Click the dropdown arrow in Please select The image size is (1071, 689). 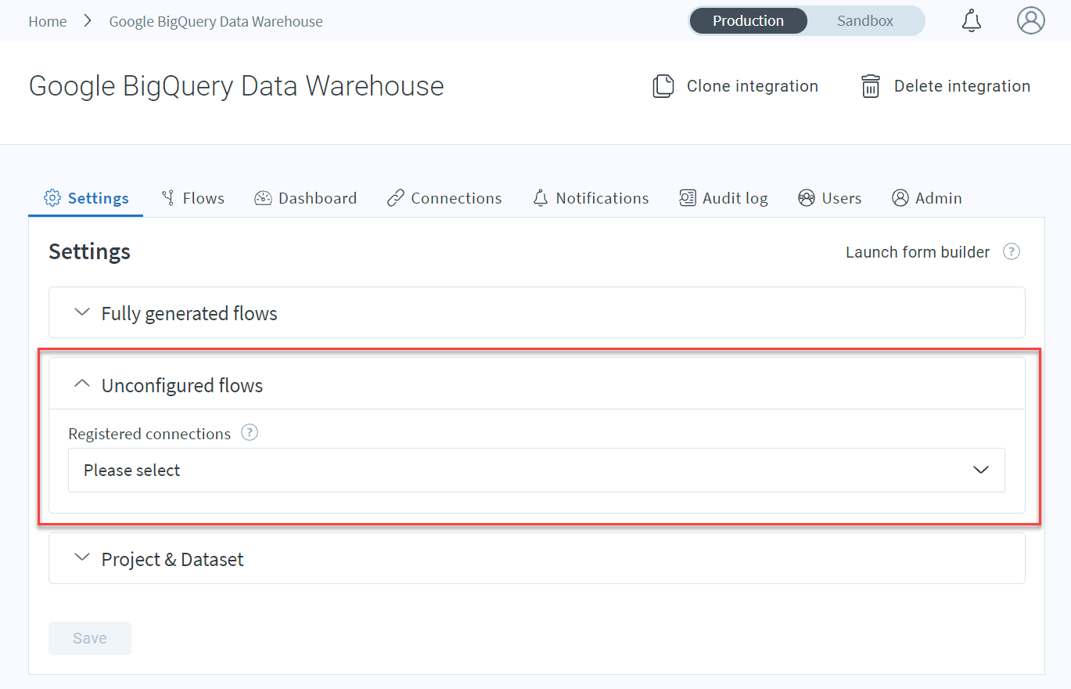[x=981, y=470]
